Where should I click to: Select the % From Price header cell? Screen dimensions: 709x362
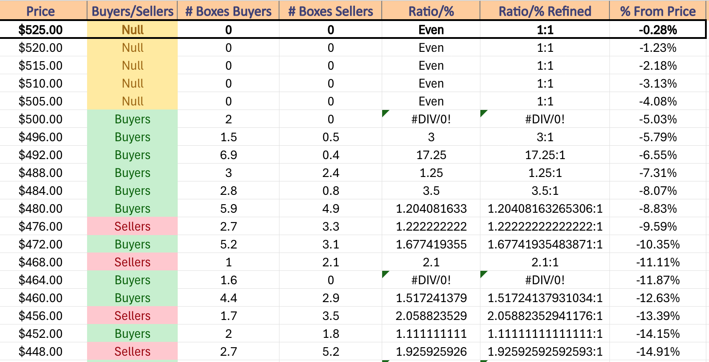pos(658,11)
